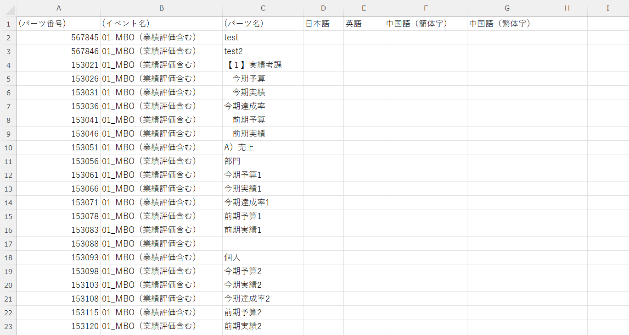Click the header cell labeled （パーツ名）
Image resolution: width=629 pixels, height=335 pixels.
pos(263,23)
